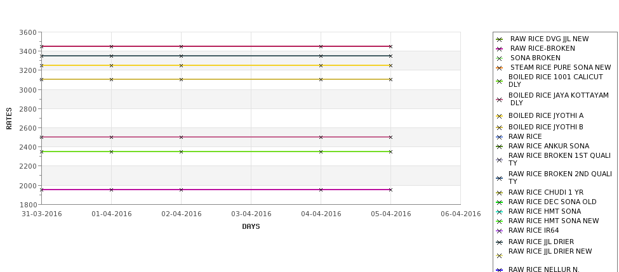Click the SONA BROKEN legend marker
This screenshot has width=619, height=272.
pyautogui.click(x=499, y=58)
